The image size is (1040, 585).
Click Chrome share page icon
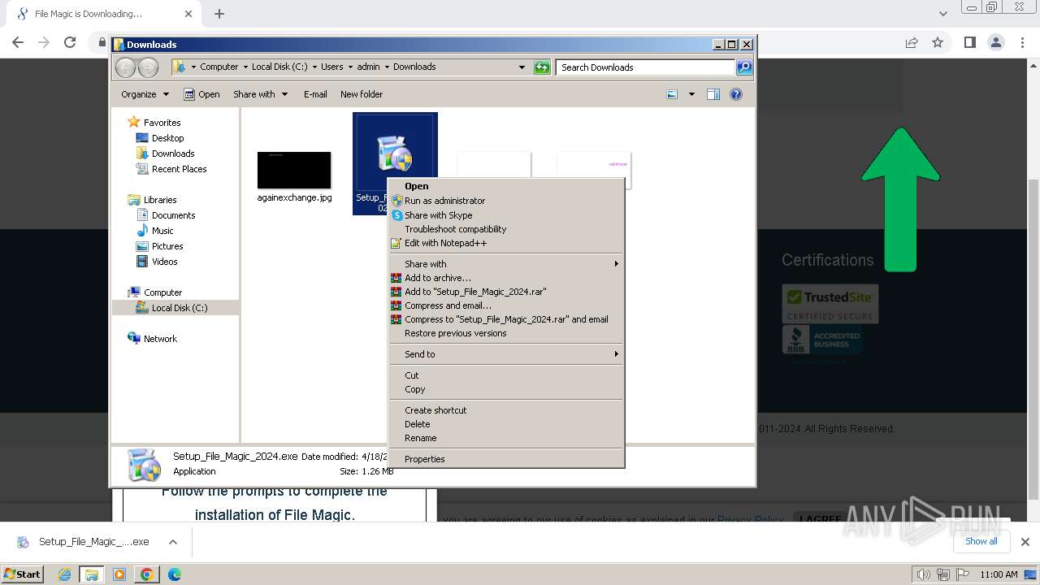coord(912,42)
